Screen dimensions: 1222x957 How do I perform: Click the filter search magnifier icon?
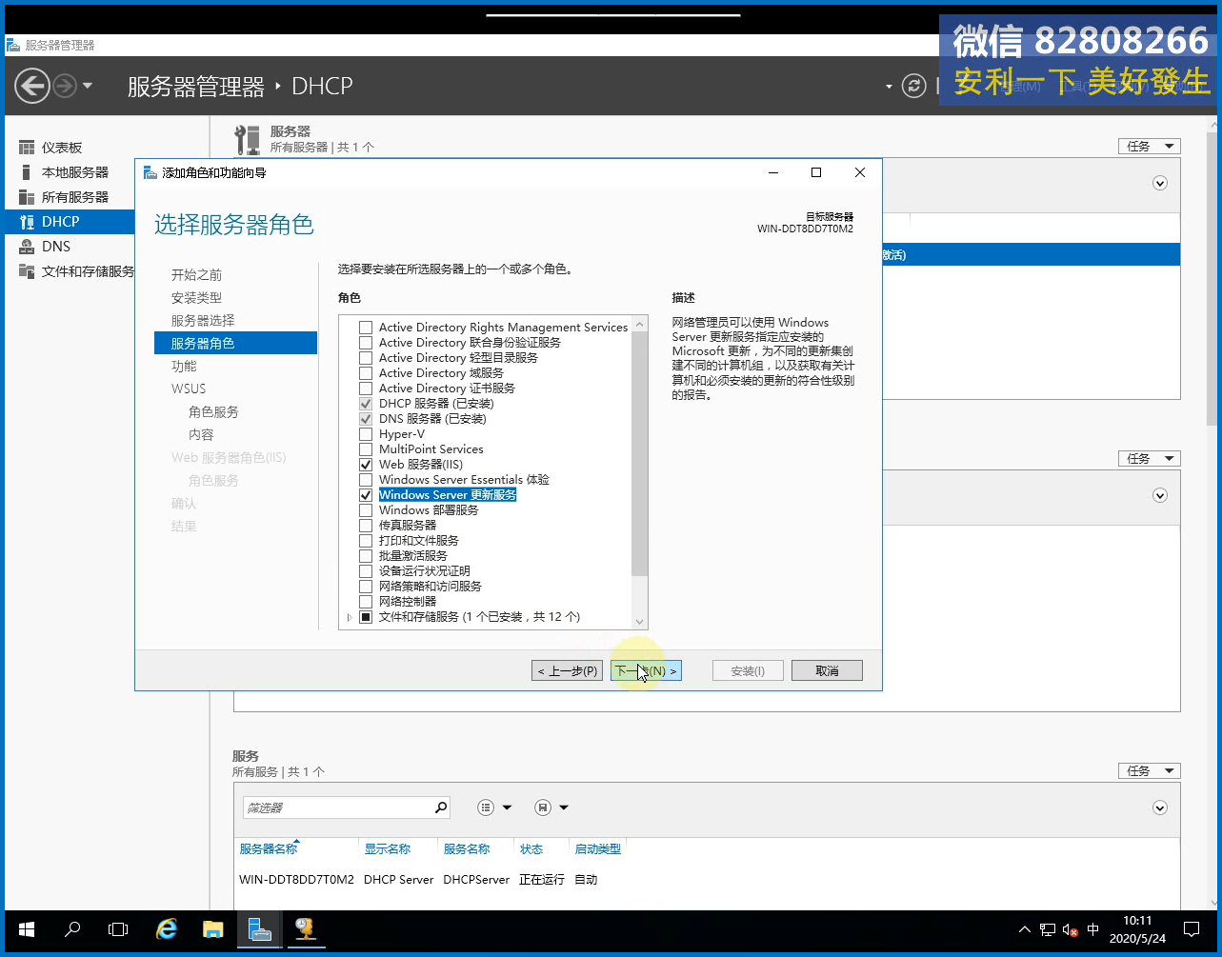441,807
